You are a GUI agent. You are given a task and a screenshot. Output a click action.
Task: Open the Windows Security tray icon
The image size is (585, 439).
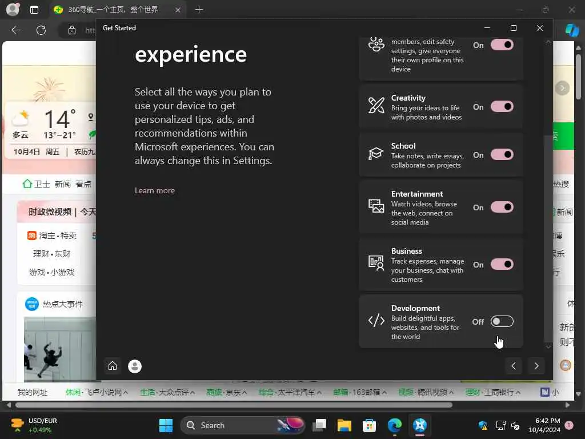(x=482, y=425)
